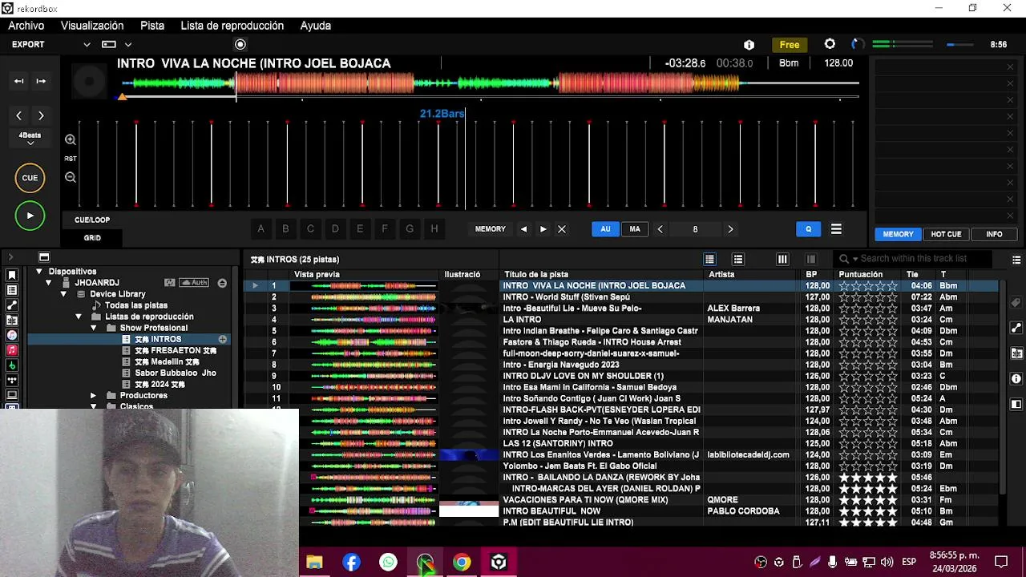Decrease the loop beat value of 8
The width and height of the screenshot is (1026, 577).
pos(660,229)
